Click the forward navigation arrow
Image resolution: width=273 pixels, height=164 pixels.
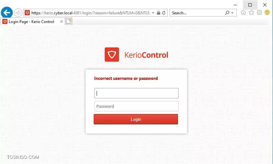click(18, 13)
